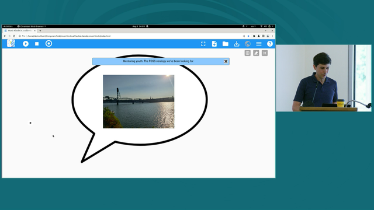Open the hamburger auxiliary menu
374x210 pixels.
(259, 44)
